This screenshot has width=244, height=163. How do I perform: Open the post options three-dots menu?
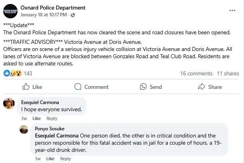tap(232, 10)
